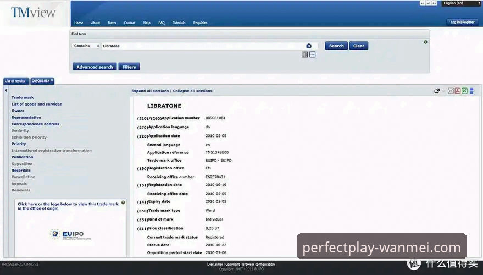Image resolution: width=483 pixels, height=275 pixels.
Task: Open the record in a new window icon
Action: pyautogui.click(x=437, y=91)
